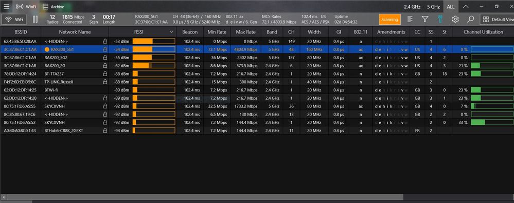Image resolution: width=514 pixels, height=203 pixels.
Task: Pause the scanning
Action: (x=36, y=20)
